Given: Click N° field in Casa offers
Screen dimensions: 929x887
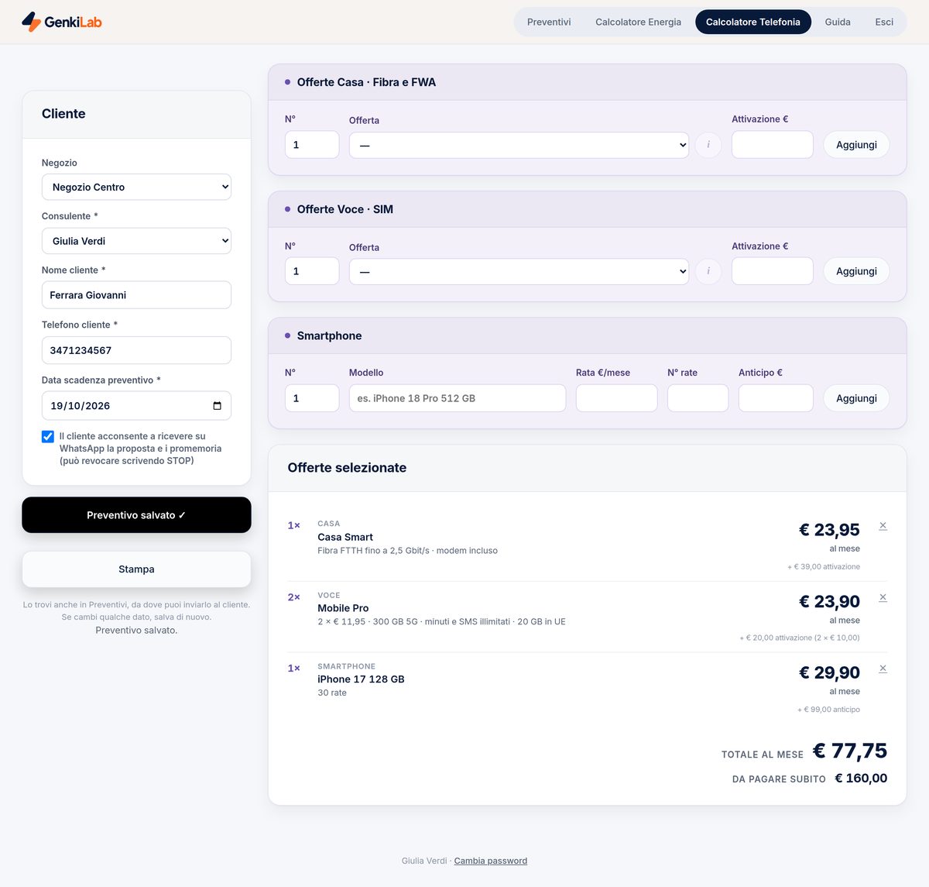Looking at the screenshot, I should coord(312,145).
